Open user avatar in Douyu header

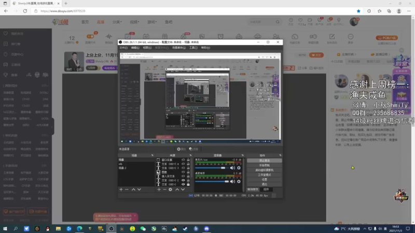tap(354, 22)
